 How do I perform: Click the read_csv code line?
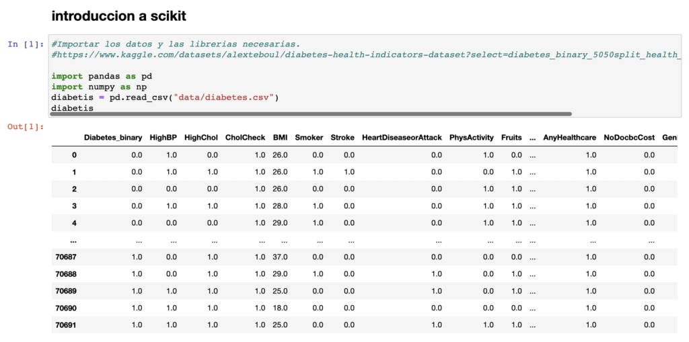[166, 97]
